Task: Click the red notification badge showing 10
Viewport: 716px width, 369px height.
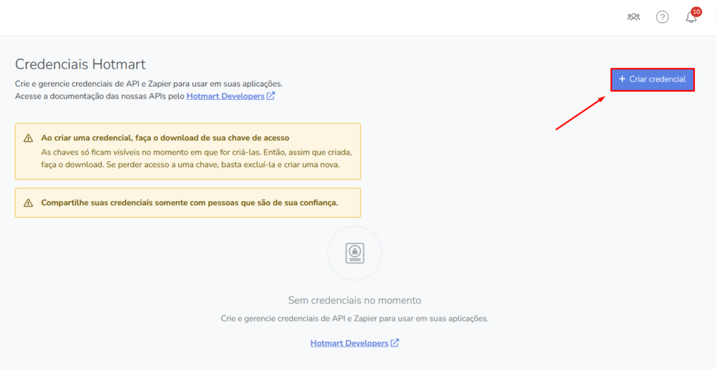Action: [696, 11]
